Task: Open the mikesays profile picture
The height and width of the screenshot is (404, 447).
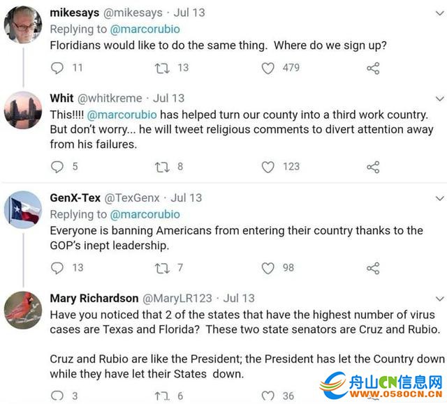Action: pyautogui.click(x=23, y=24)
